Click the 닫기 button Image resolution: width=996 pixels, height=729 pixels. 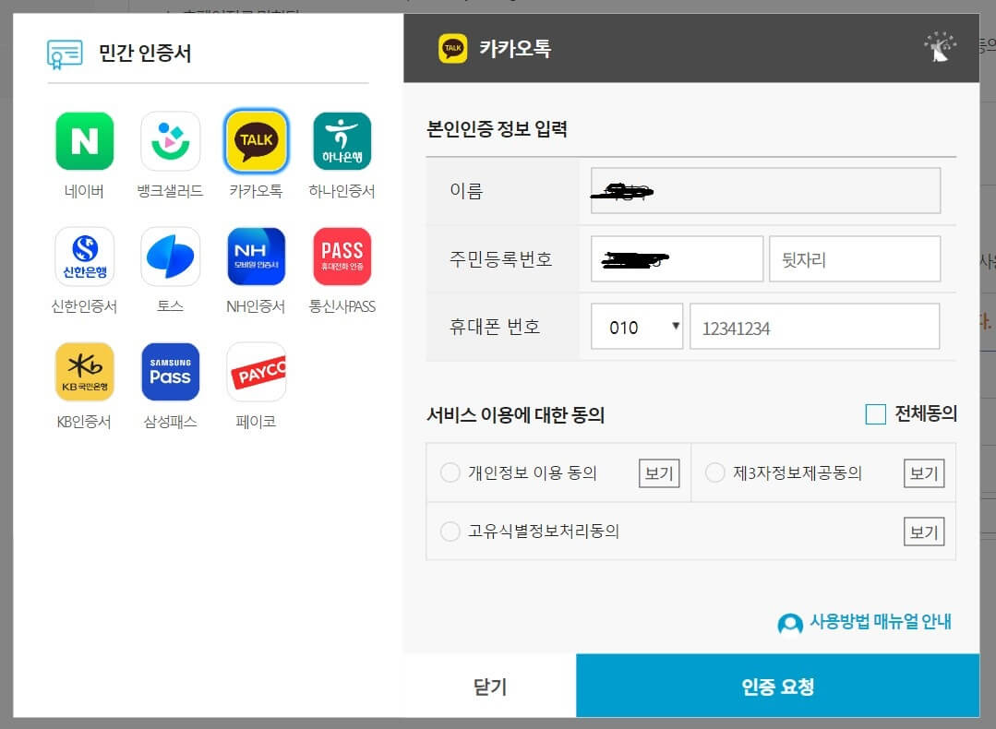490,687
